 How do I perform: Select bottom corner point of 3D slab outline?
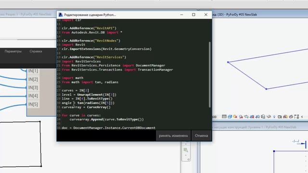(266, 89)
